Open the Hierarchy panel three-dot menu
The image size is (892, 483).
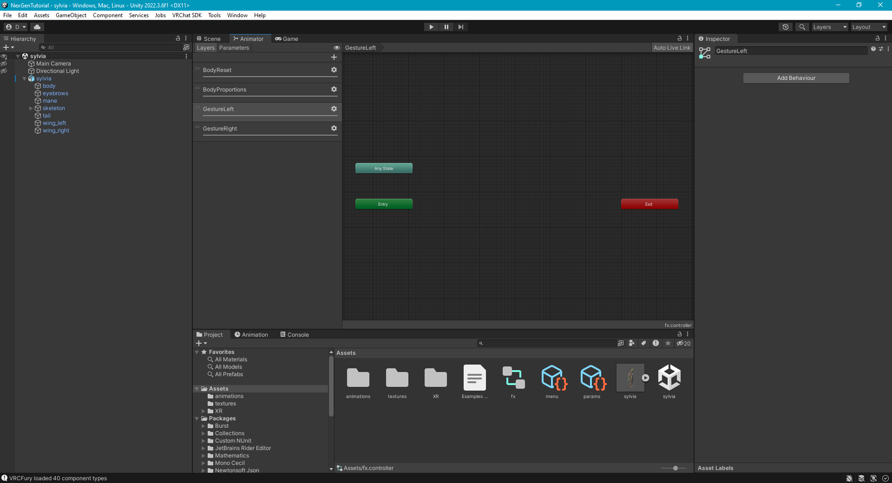[186, 39]
